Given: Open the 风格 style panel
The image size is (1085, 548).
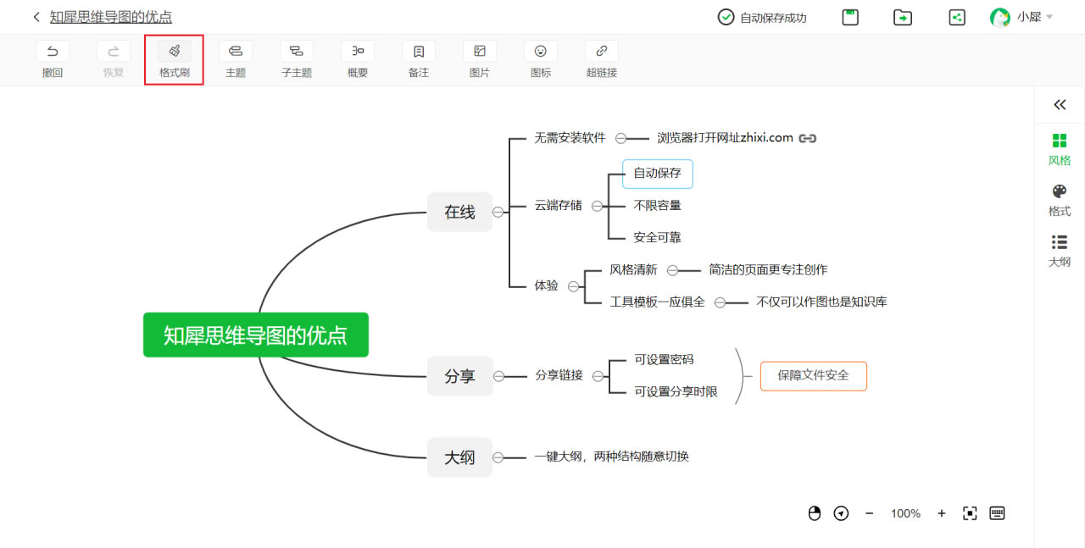Looking at the screenshot, I should click(1060, 150).
